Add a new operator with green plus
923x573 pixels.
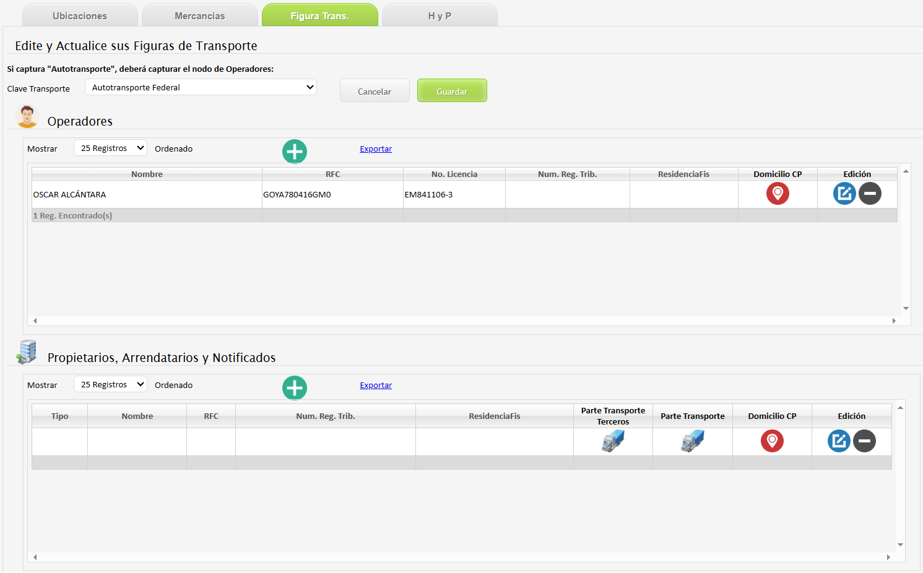tap(295, 151)
